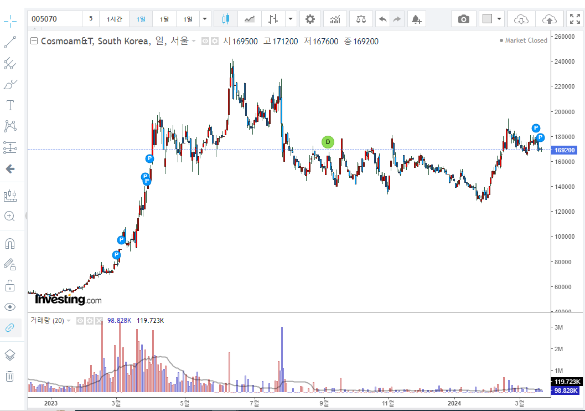Choose the candlestick chart type
Image resolution: width=585 pixels, height=411 pixels.
226,19
